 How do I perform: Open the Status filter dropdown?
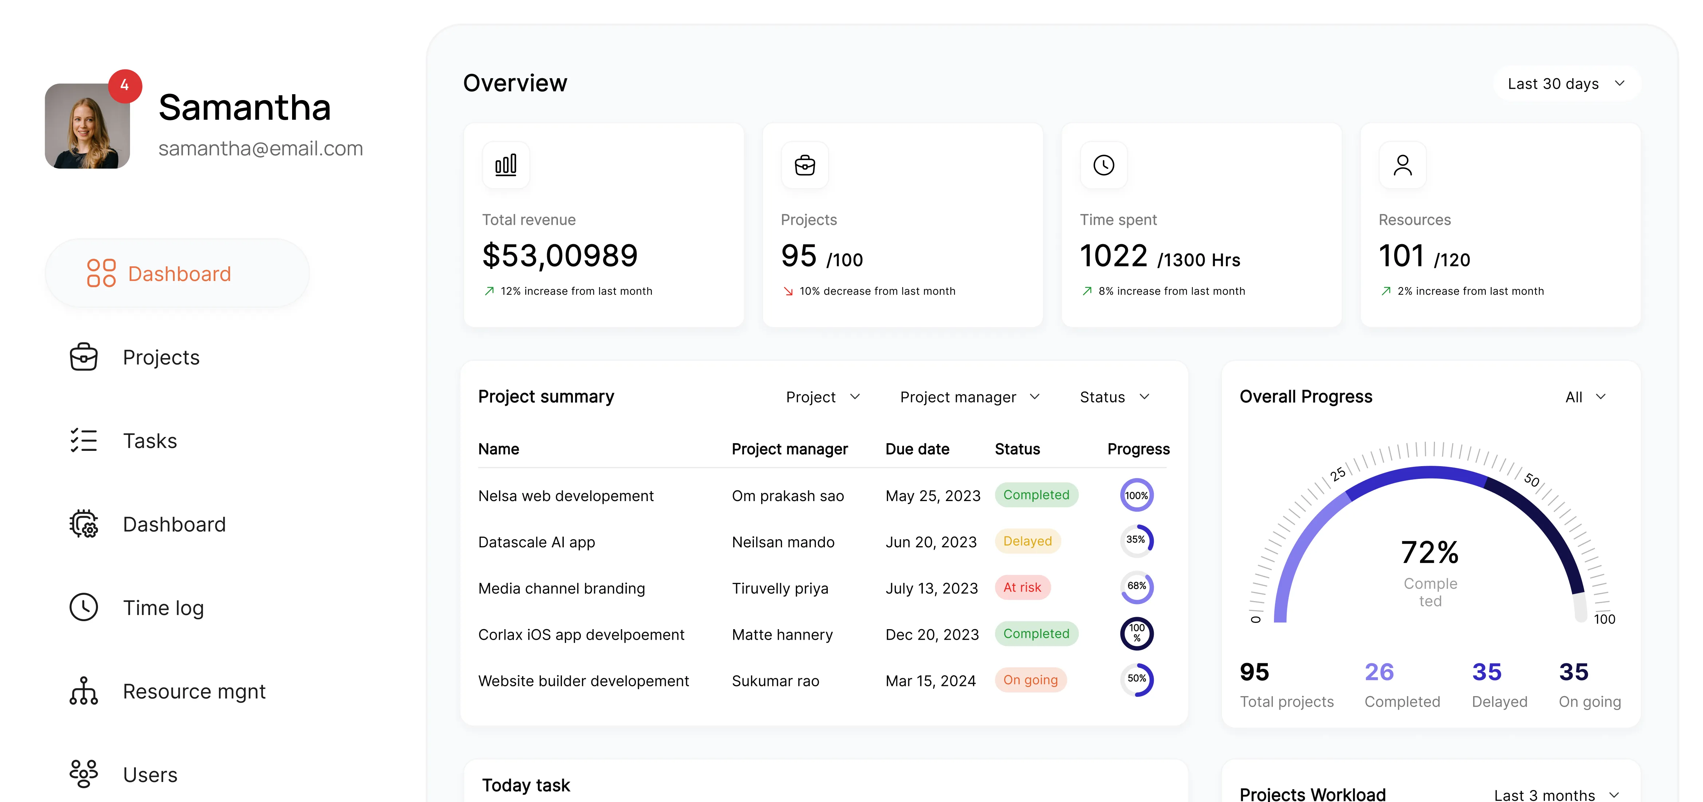point(1114,397)
